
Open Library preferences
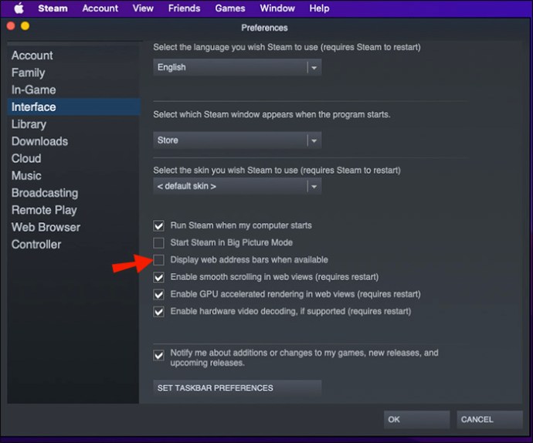point(73,124)
